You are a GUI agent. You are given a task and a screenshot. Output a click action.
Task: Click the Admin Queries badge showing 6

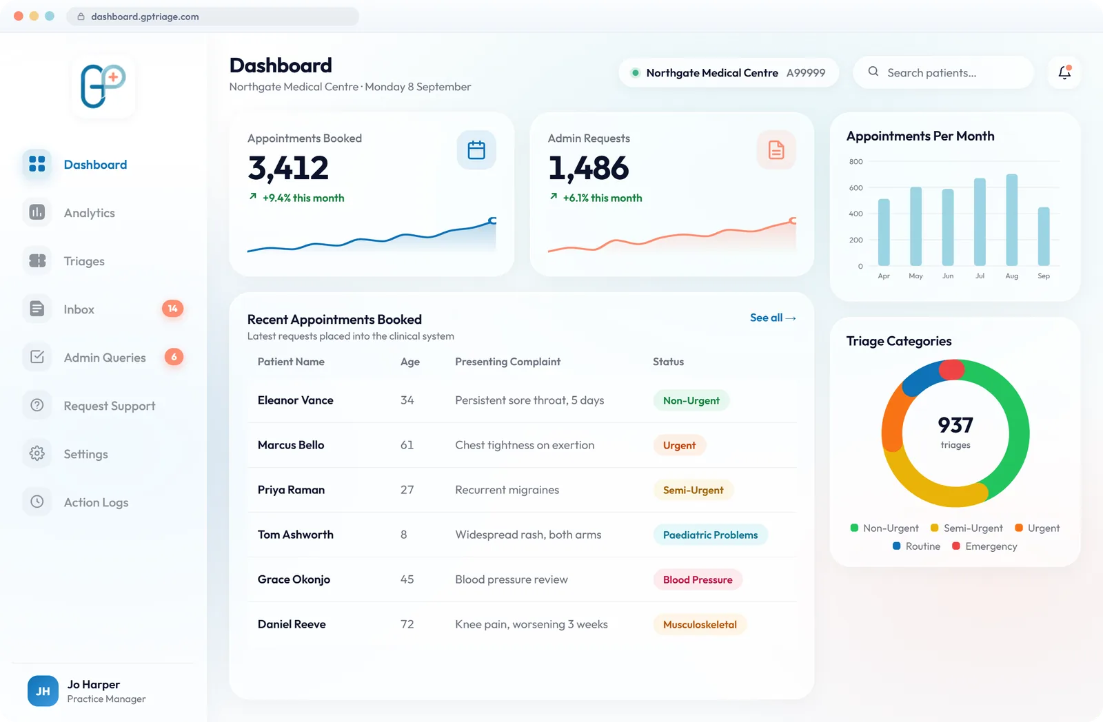(x=174, y=357)
